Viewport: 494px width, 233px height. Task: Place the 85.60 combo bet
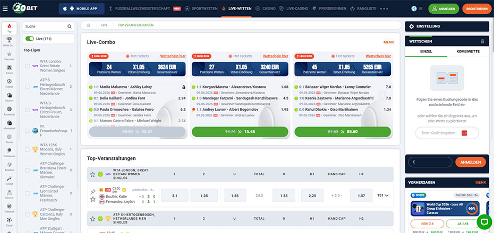click(343, 132)
